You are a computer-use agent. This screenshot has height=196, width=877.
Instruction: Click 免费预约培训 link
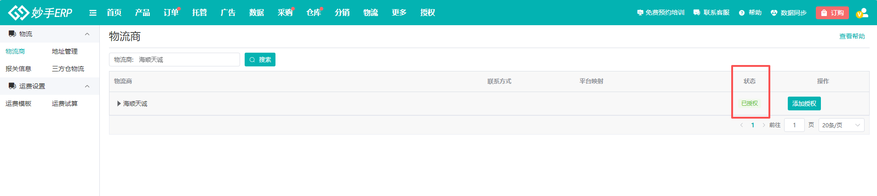661,13
